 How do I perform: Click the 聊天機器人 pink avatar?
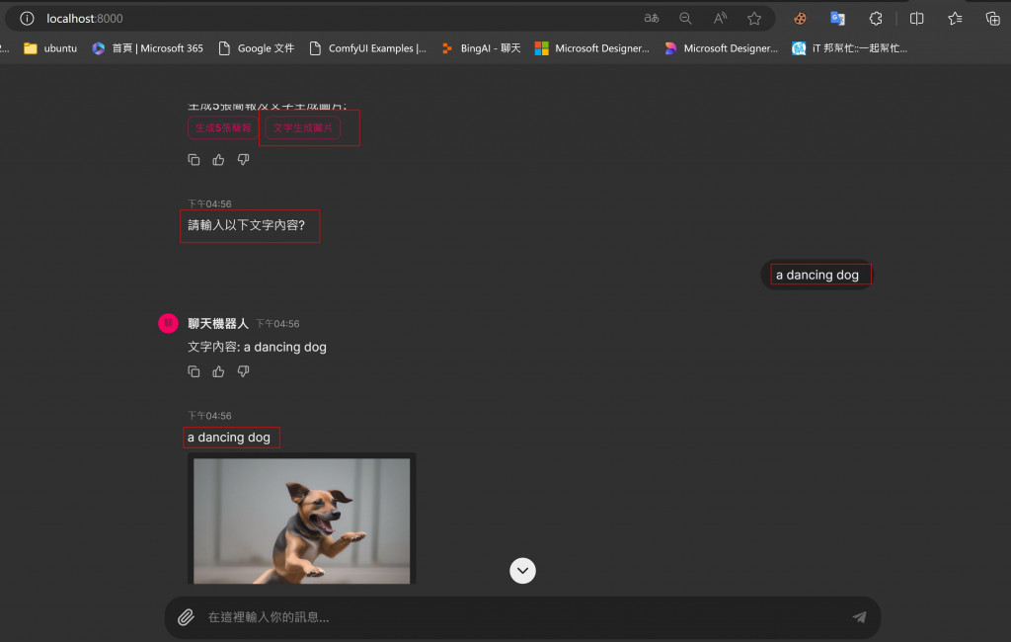(168, 323)
